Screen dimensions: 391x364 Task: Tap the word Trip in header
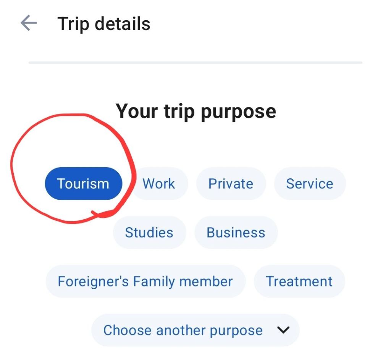(73, 24)
